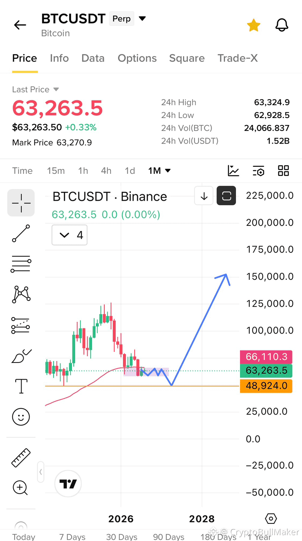Click the 2026 time axis label
The width and height of the screenshot is (302, 541).
[x=121, y=519]
